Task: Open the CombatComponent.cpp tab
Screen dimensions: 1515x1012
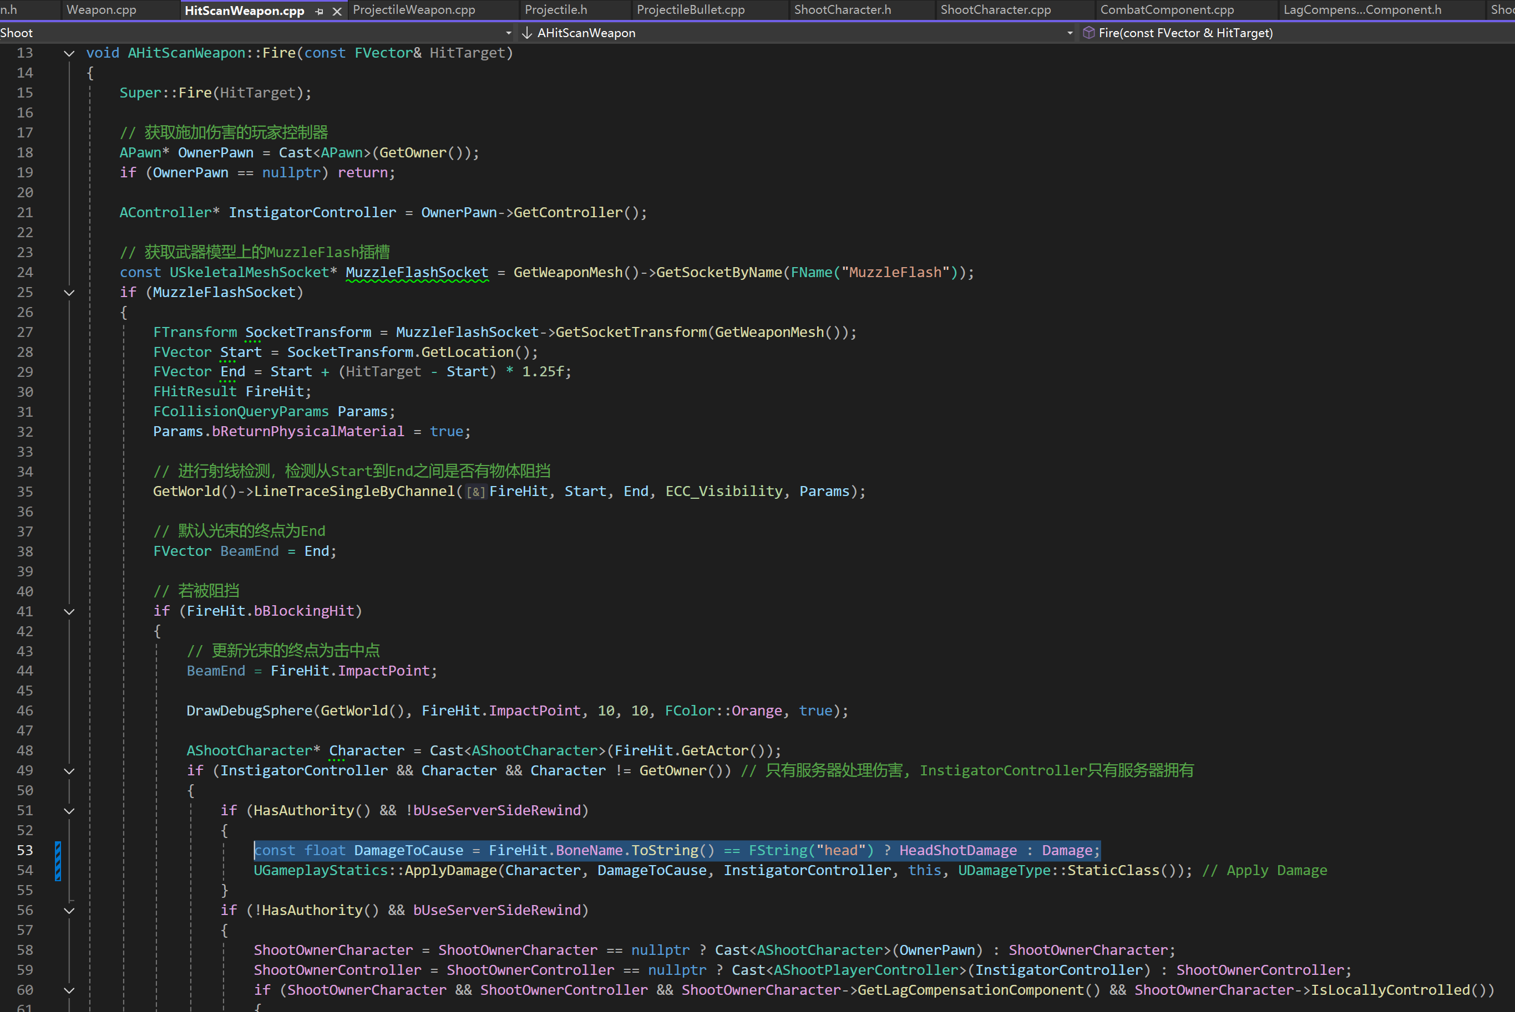Action: coord(1167,9)
